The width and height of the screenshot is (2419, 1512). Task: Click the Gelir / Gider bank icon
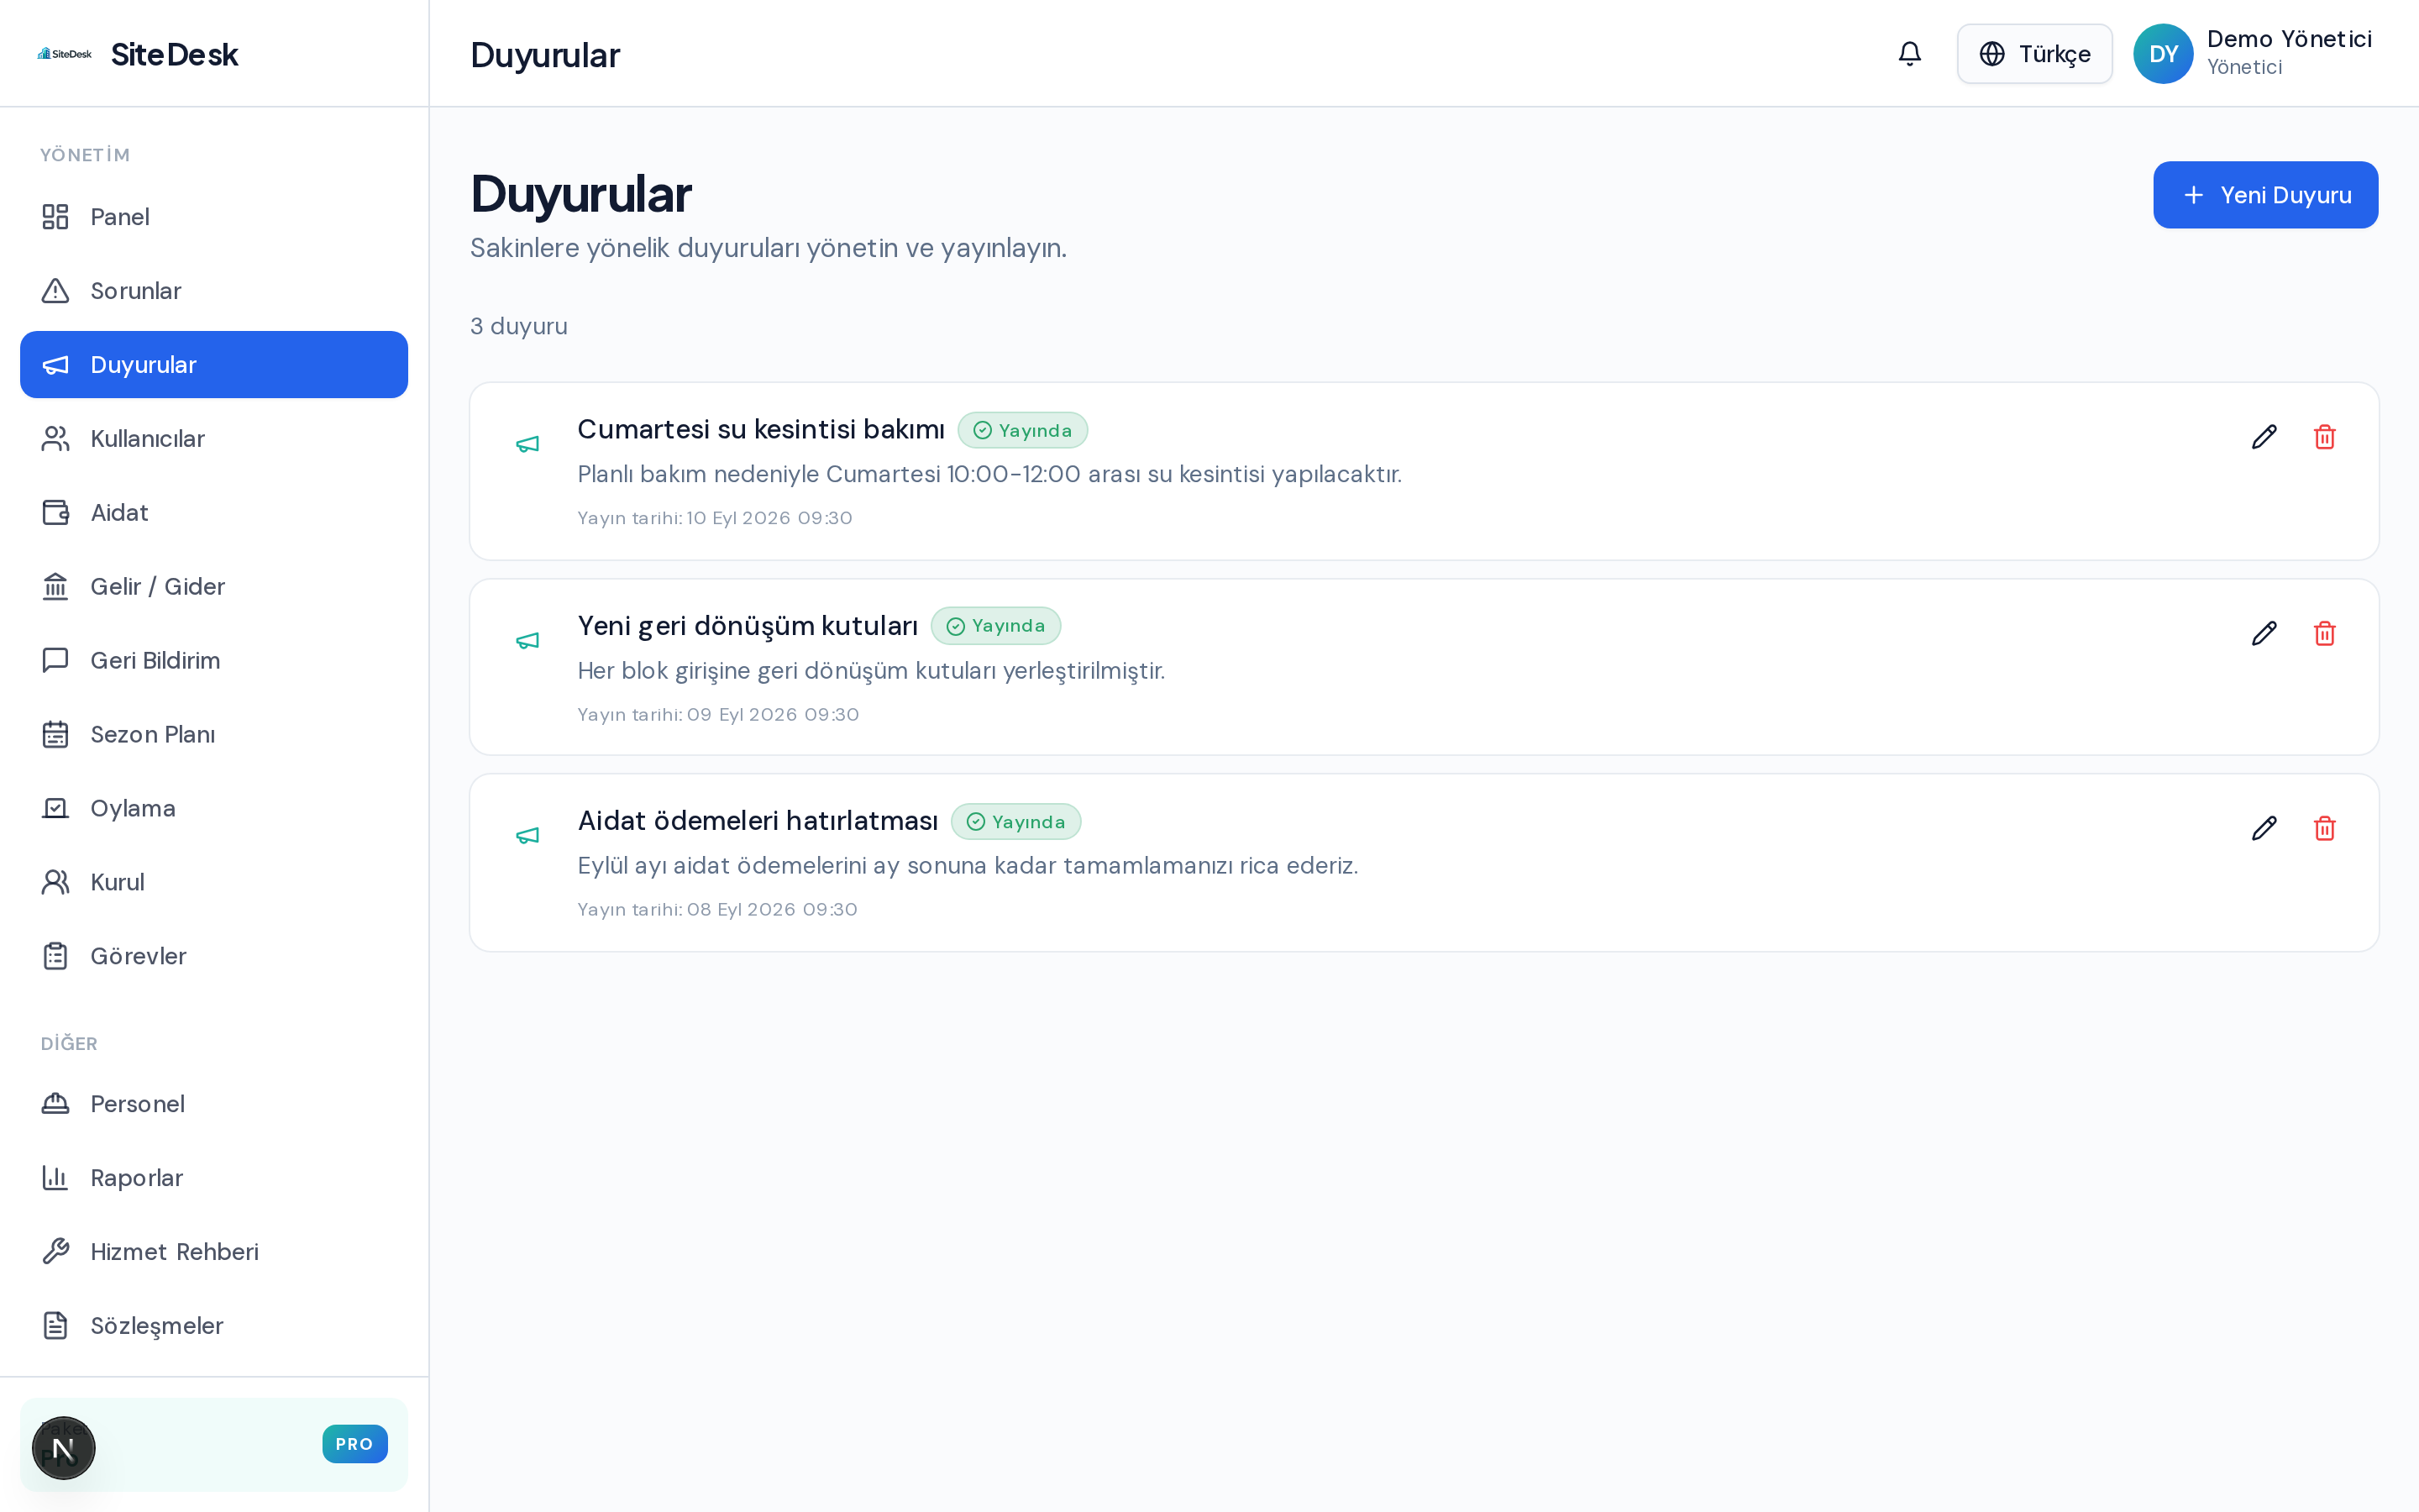tap(56, 587)
